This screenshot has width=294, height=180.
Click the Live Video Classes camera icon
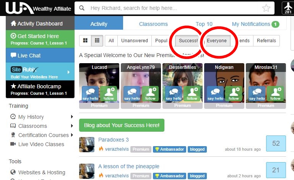coord(13,144)
